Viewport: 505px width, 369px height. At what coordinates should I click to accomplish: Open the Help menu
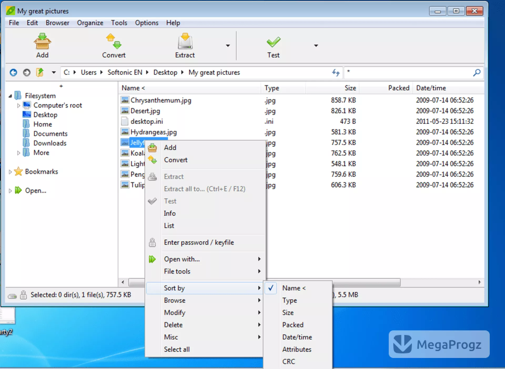point(173,23)
